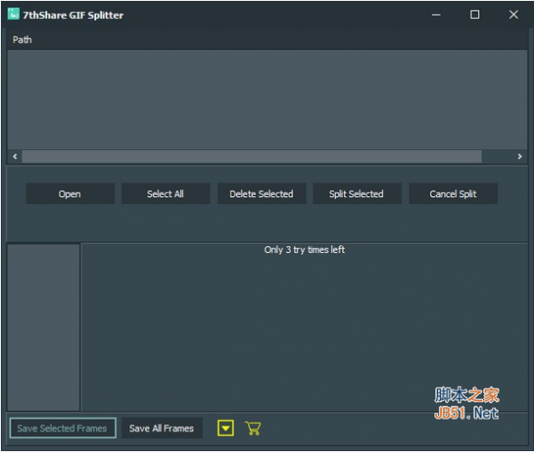Click the left arrow of the horizontal scrollbar
The height and width of the screenshot is (452, 534).
tap(15, 156)
